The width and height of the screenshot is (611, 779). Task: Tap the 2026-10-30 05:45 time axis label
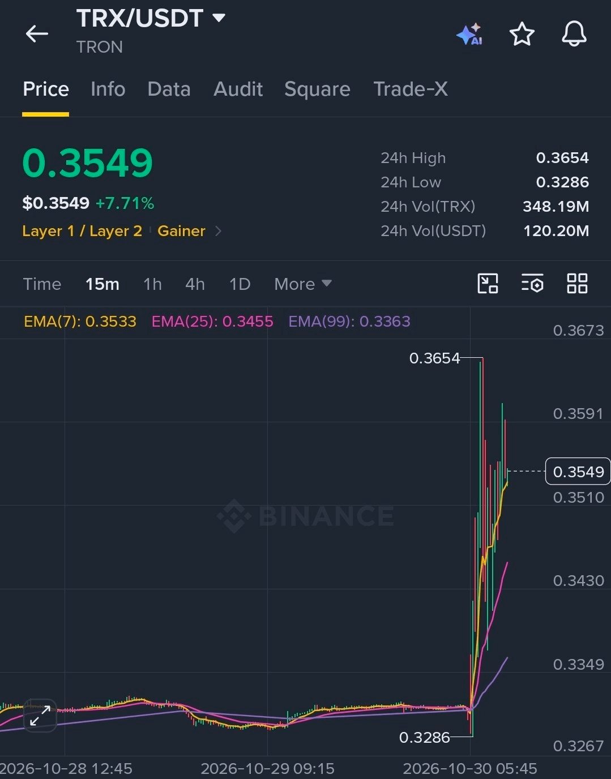(470, 768)
